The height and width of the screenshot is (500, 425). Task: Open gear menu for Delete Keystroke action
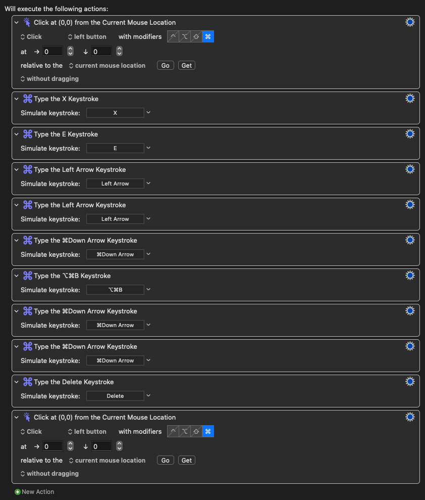tap(410, 382)
